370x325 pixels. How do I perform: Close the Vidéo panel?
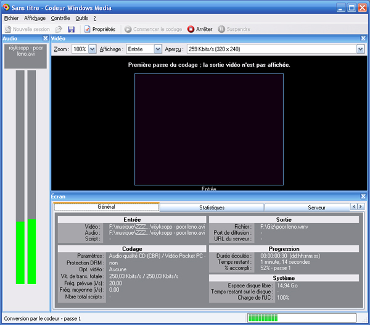point(363,38)
